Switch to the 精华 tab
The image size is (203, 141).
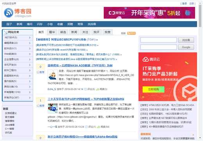[x=52, y=32]
